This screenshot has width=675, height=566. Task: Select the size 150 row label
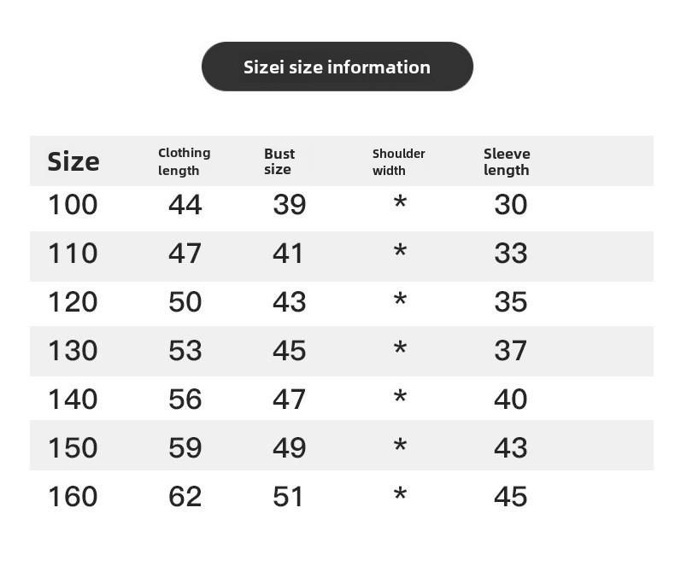coord(73,447)
